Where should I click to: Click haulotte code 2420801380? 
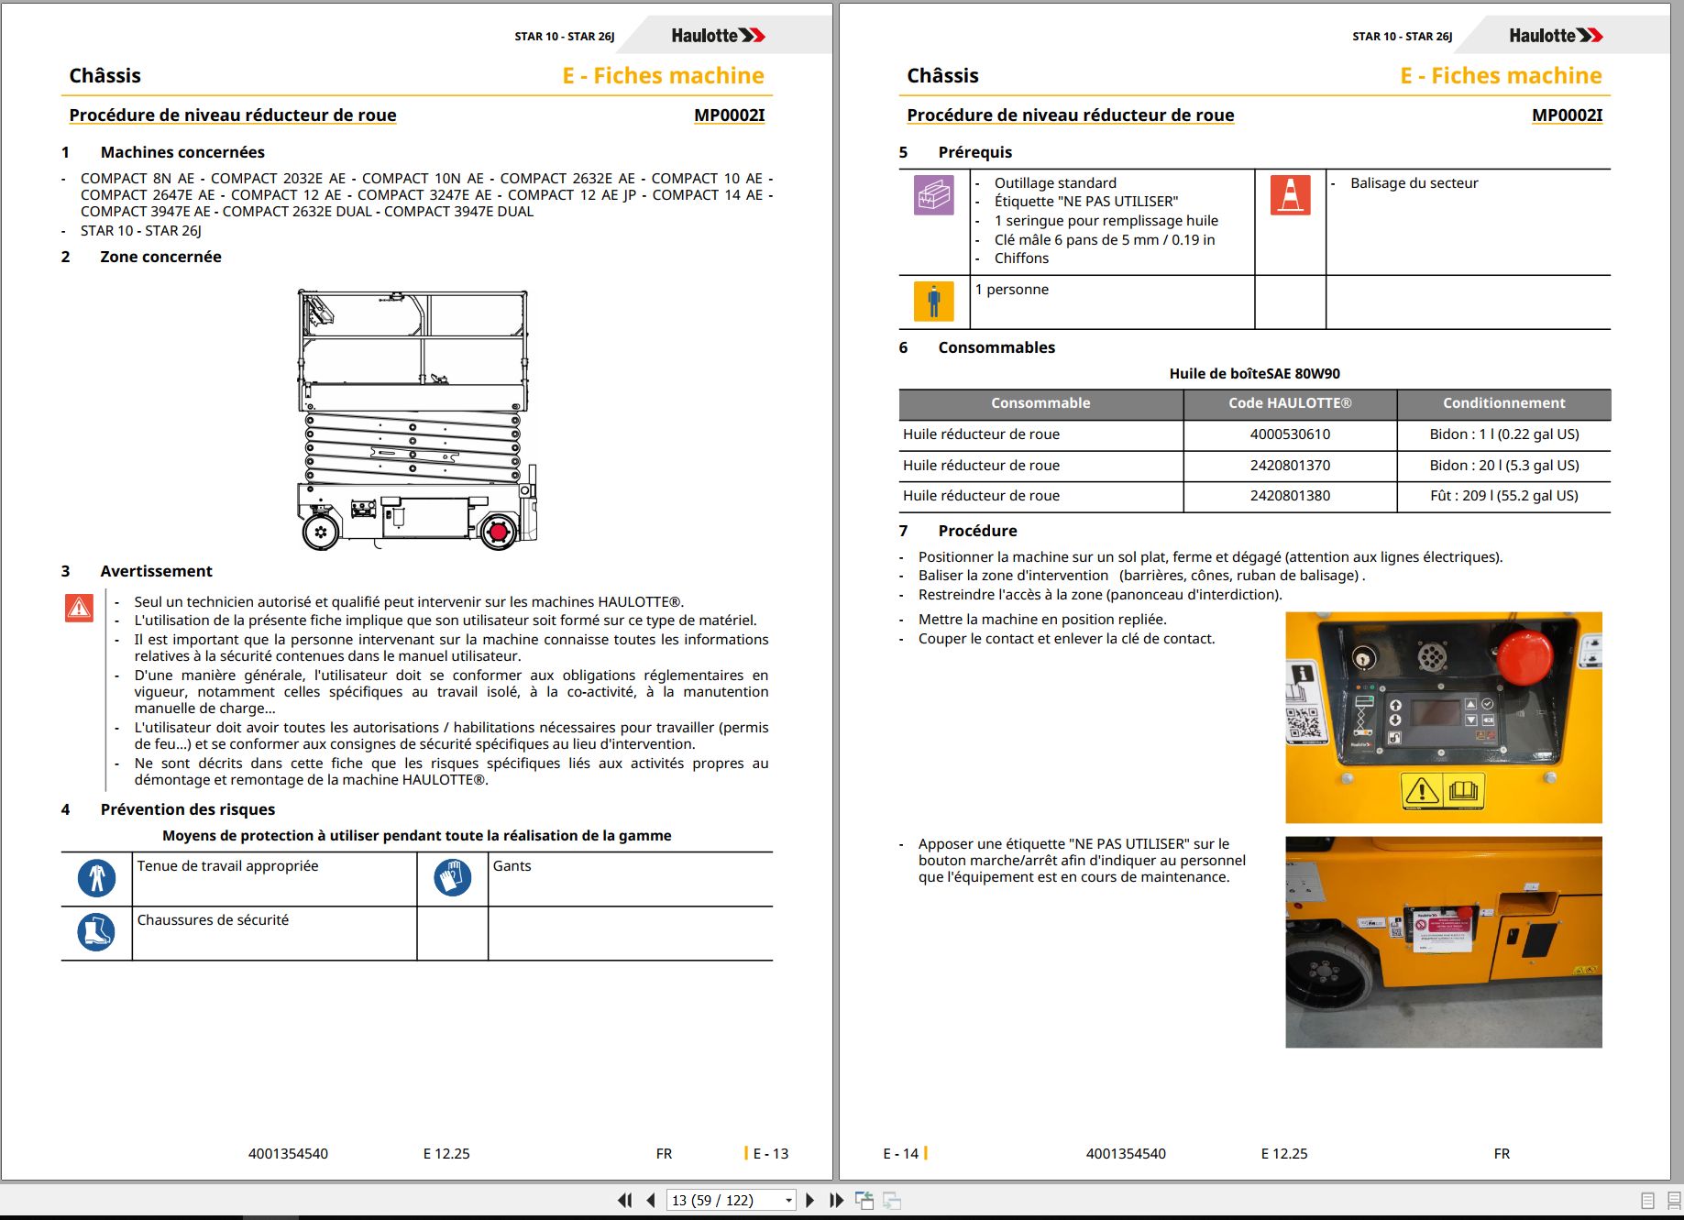pos(1290,496)
